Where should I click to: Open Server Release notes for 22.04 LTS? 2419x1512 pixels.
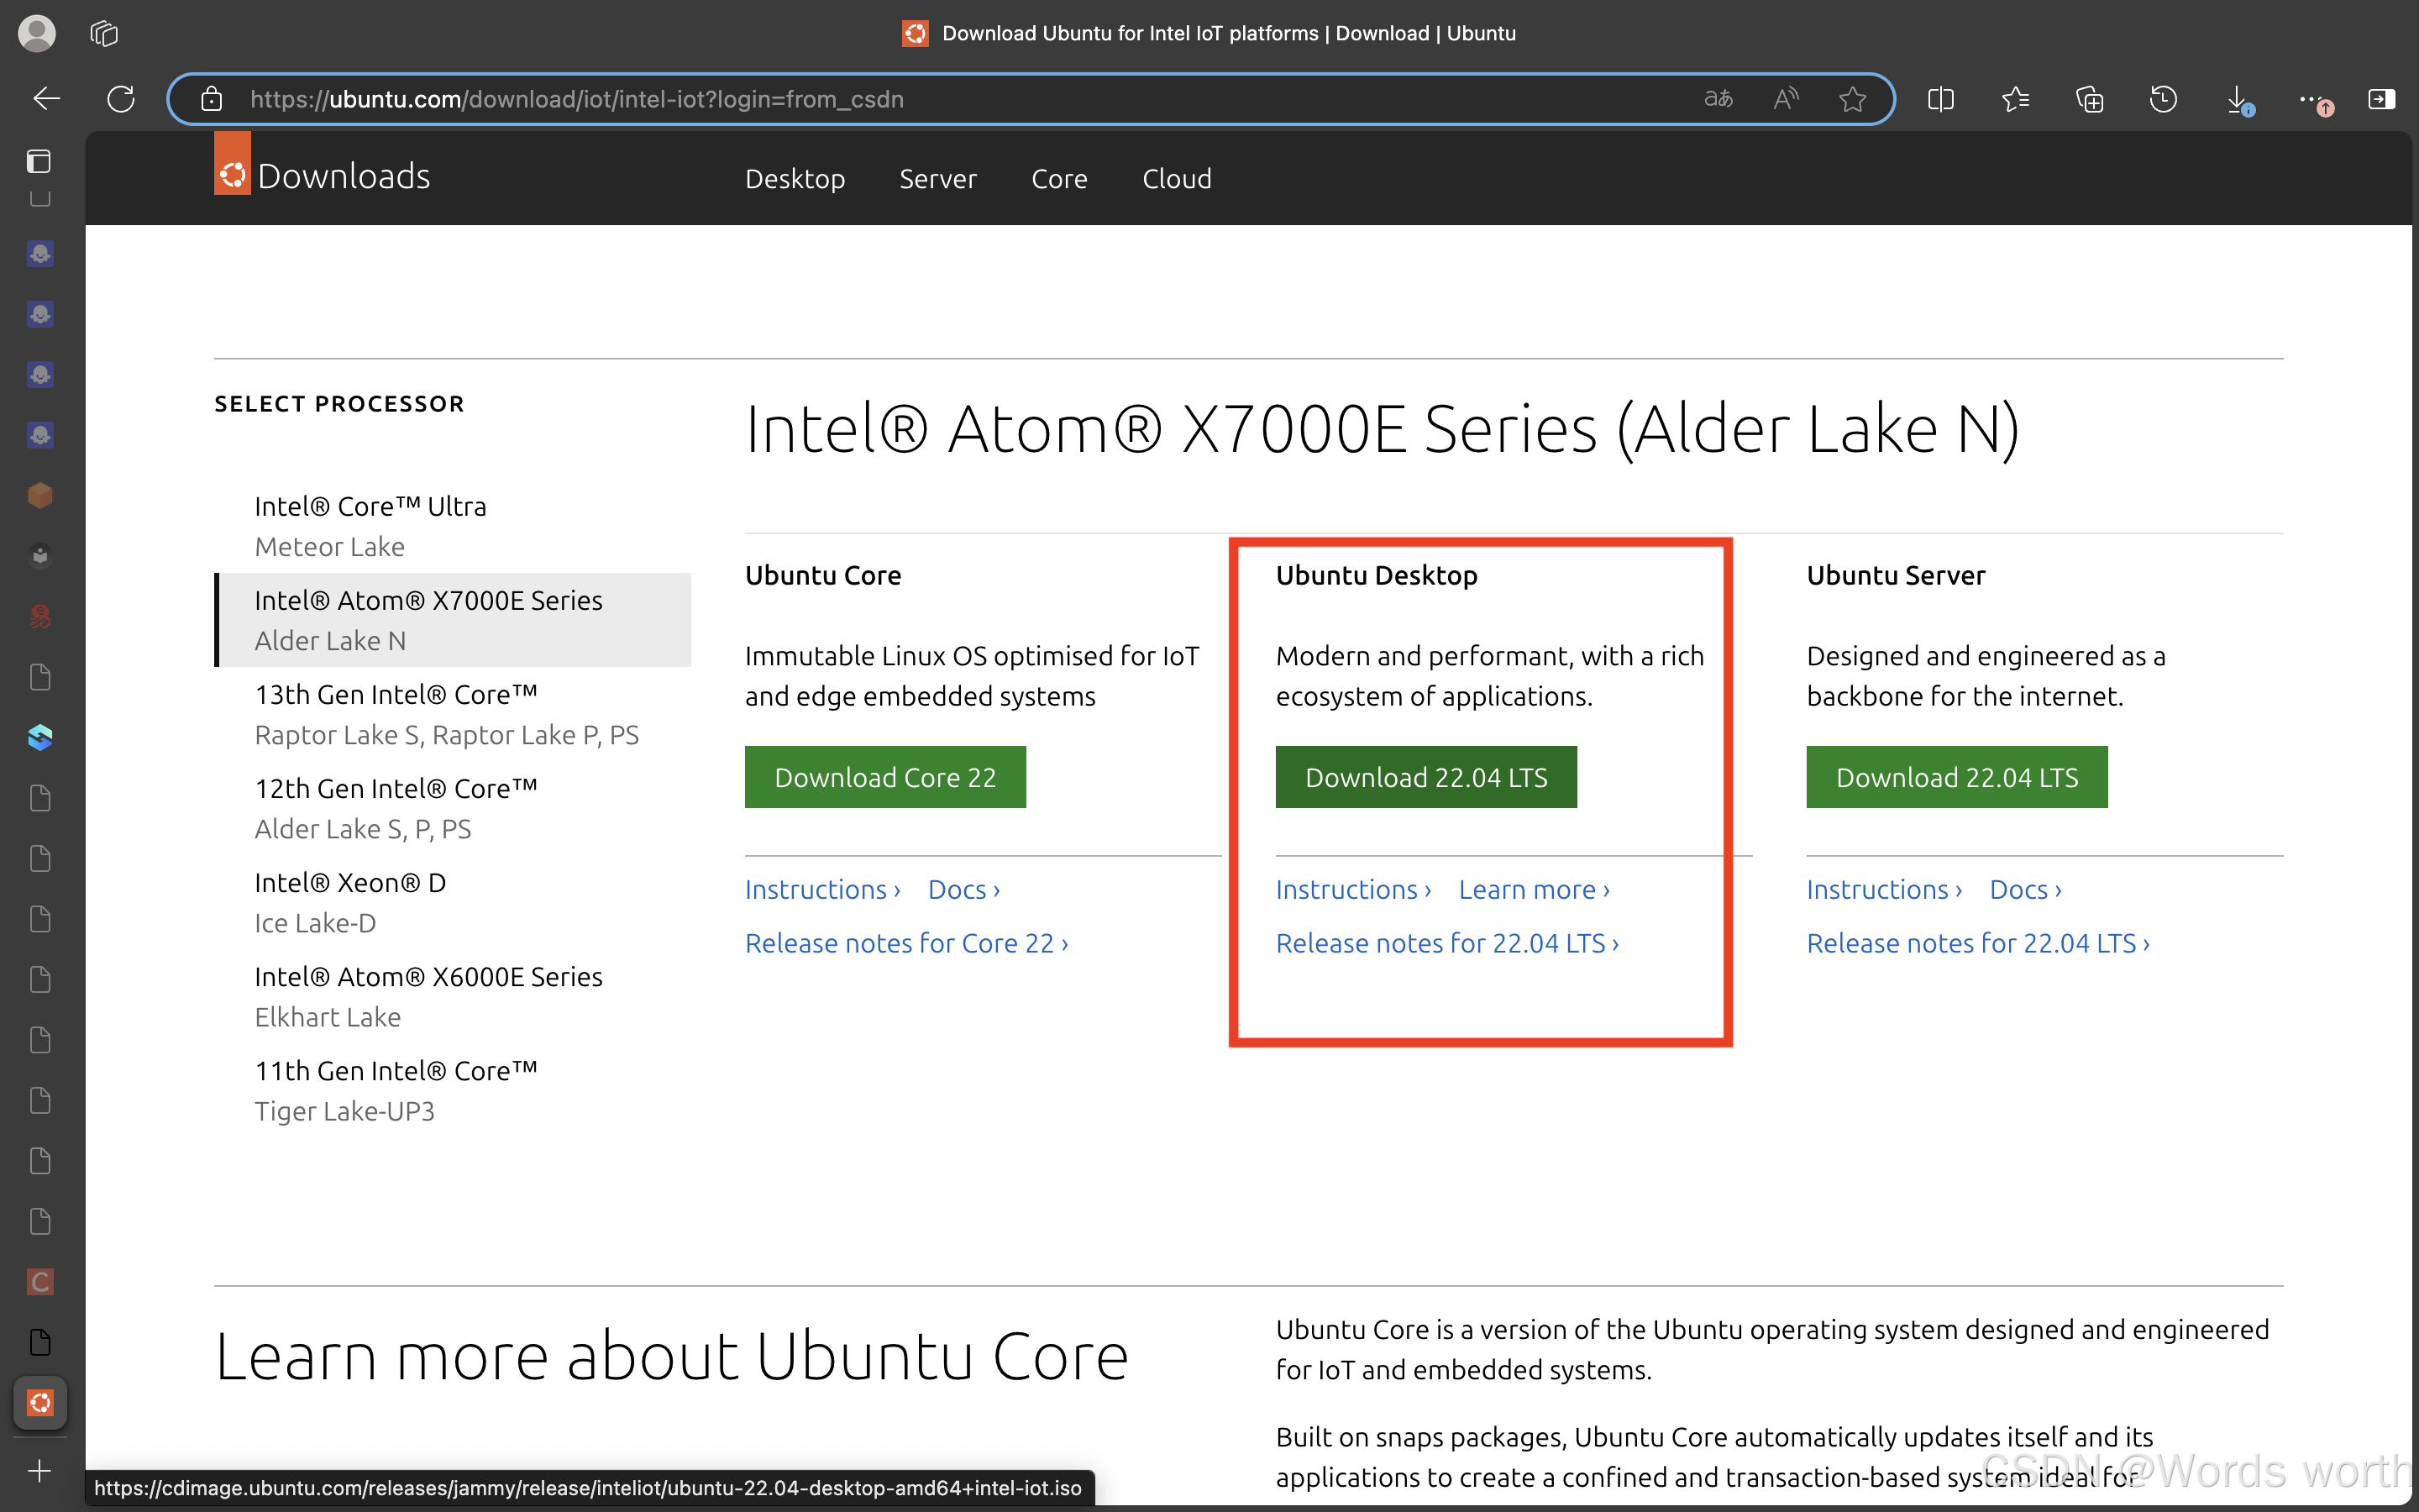click(1978, 943)
